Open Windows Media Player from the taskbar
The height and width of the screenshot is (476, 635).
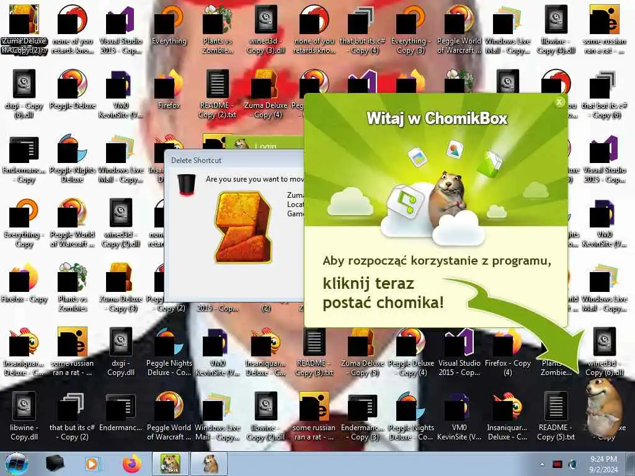click(x=92, y=464)
